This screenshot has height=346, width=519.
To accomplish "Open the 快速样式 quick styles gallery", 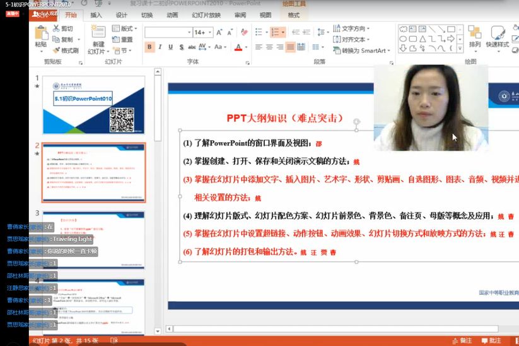I will click(498, 39).
